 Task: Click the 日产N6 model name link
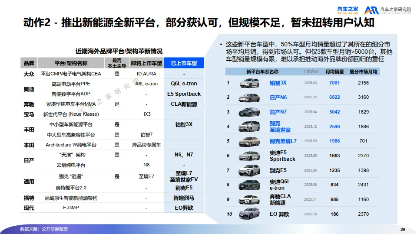(x=278, y=97)
